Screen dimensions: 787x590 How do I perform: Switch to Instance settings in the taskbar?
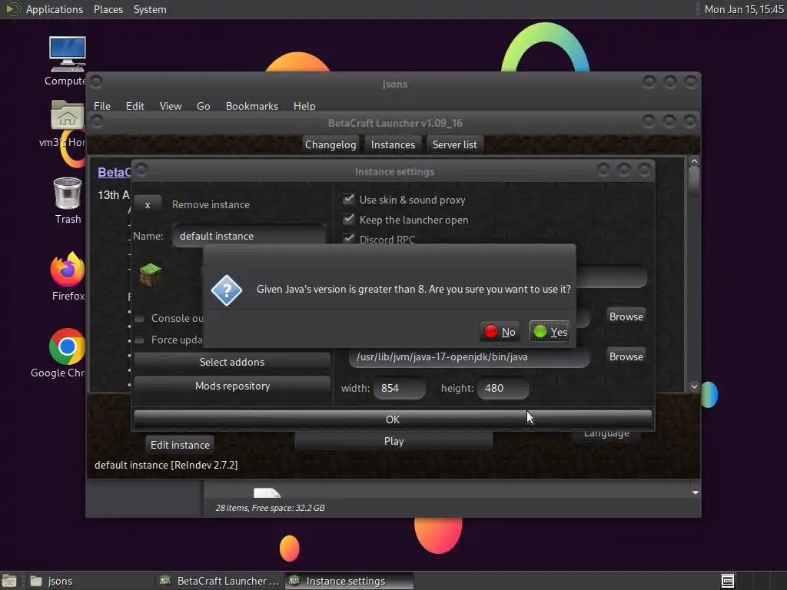350,581
